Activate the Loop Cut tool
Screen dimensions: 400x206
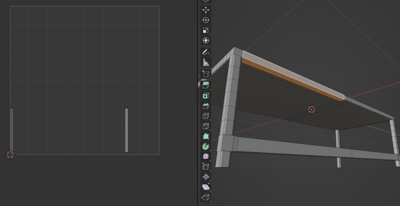pos(205,116)
